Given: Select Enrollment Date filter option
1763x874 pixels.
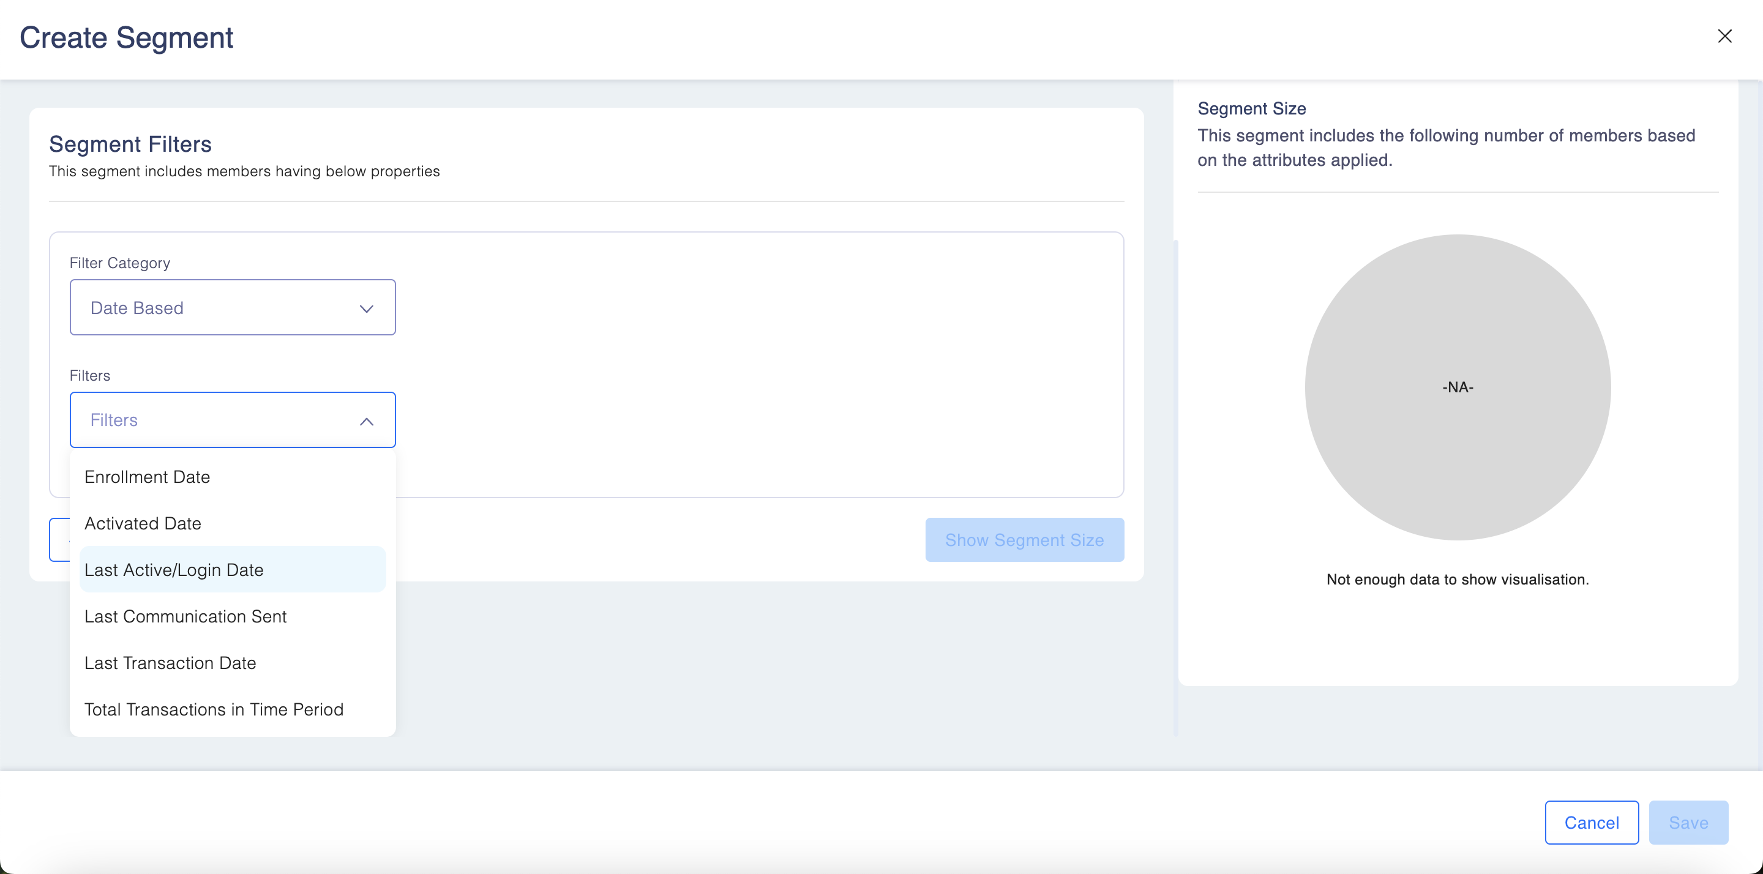Looking at the screenshot, I should (x=147, y=477).
